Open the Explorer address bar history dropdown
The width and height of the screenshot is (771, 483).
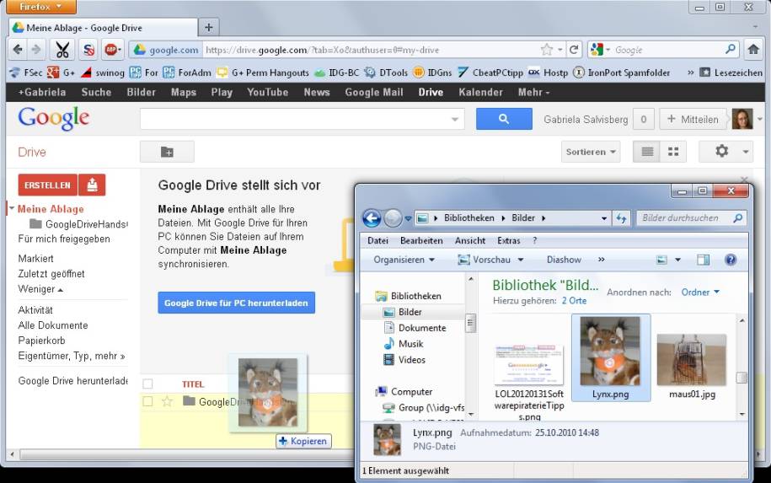tap(604, 217)
